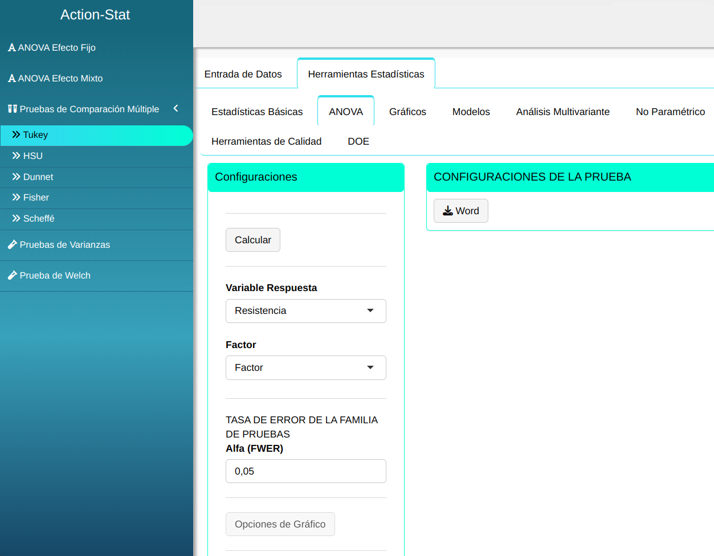Select the No Paramétrico tab
The width and height of the screenshot is (714, 556).
(x=670, y=112)
